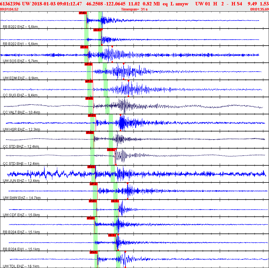Viewport: 269px width, 268px height.
Task: Click the iPd1 pick on UW JUN trace
Action: [91, 167]
